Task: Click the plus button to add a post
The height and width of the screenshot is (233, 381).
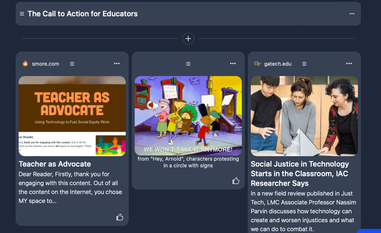Action: coord(188,39)
